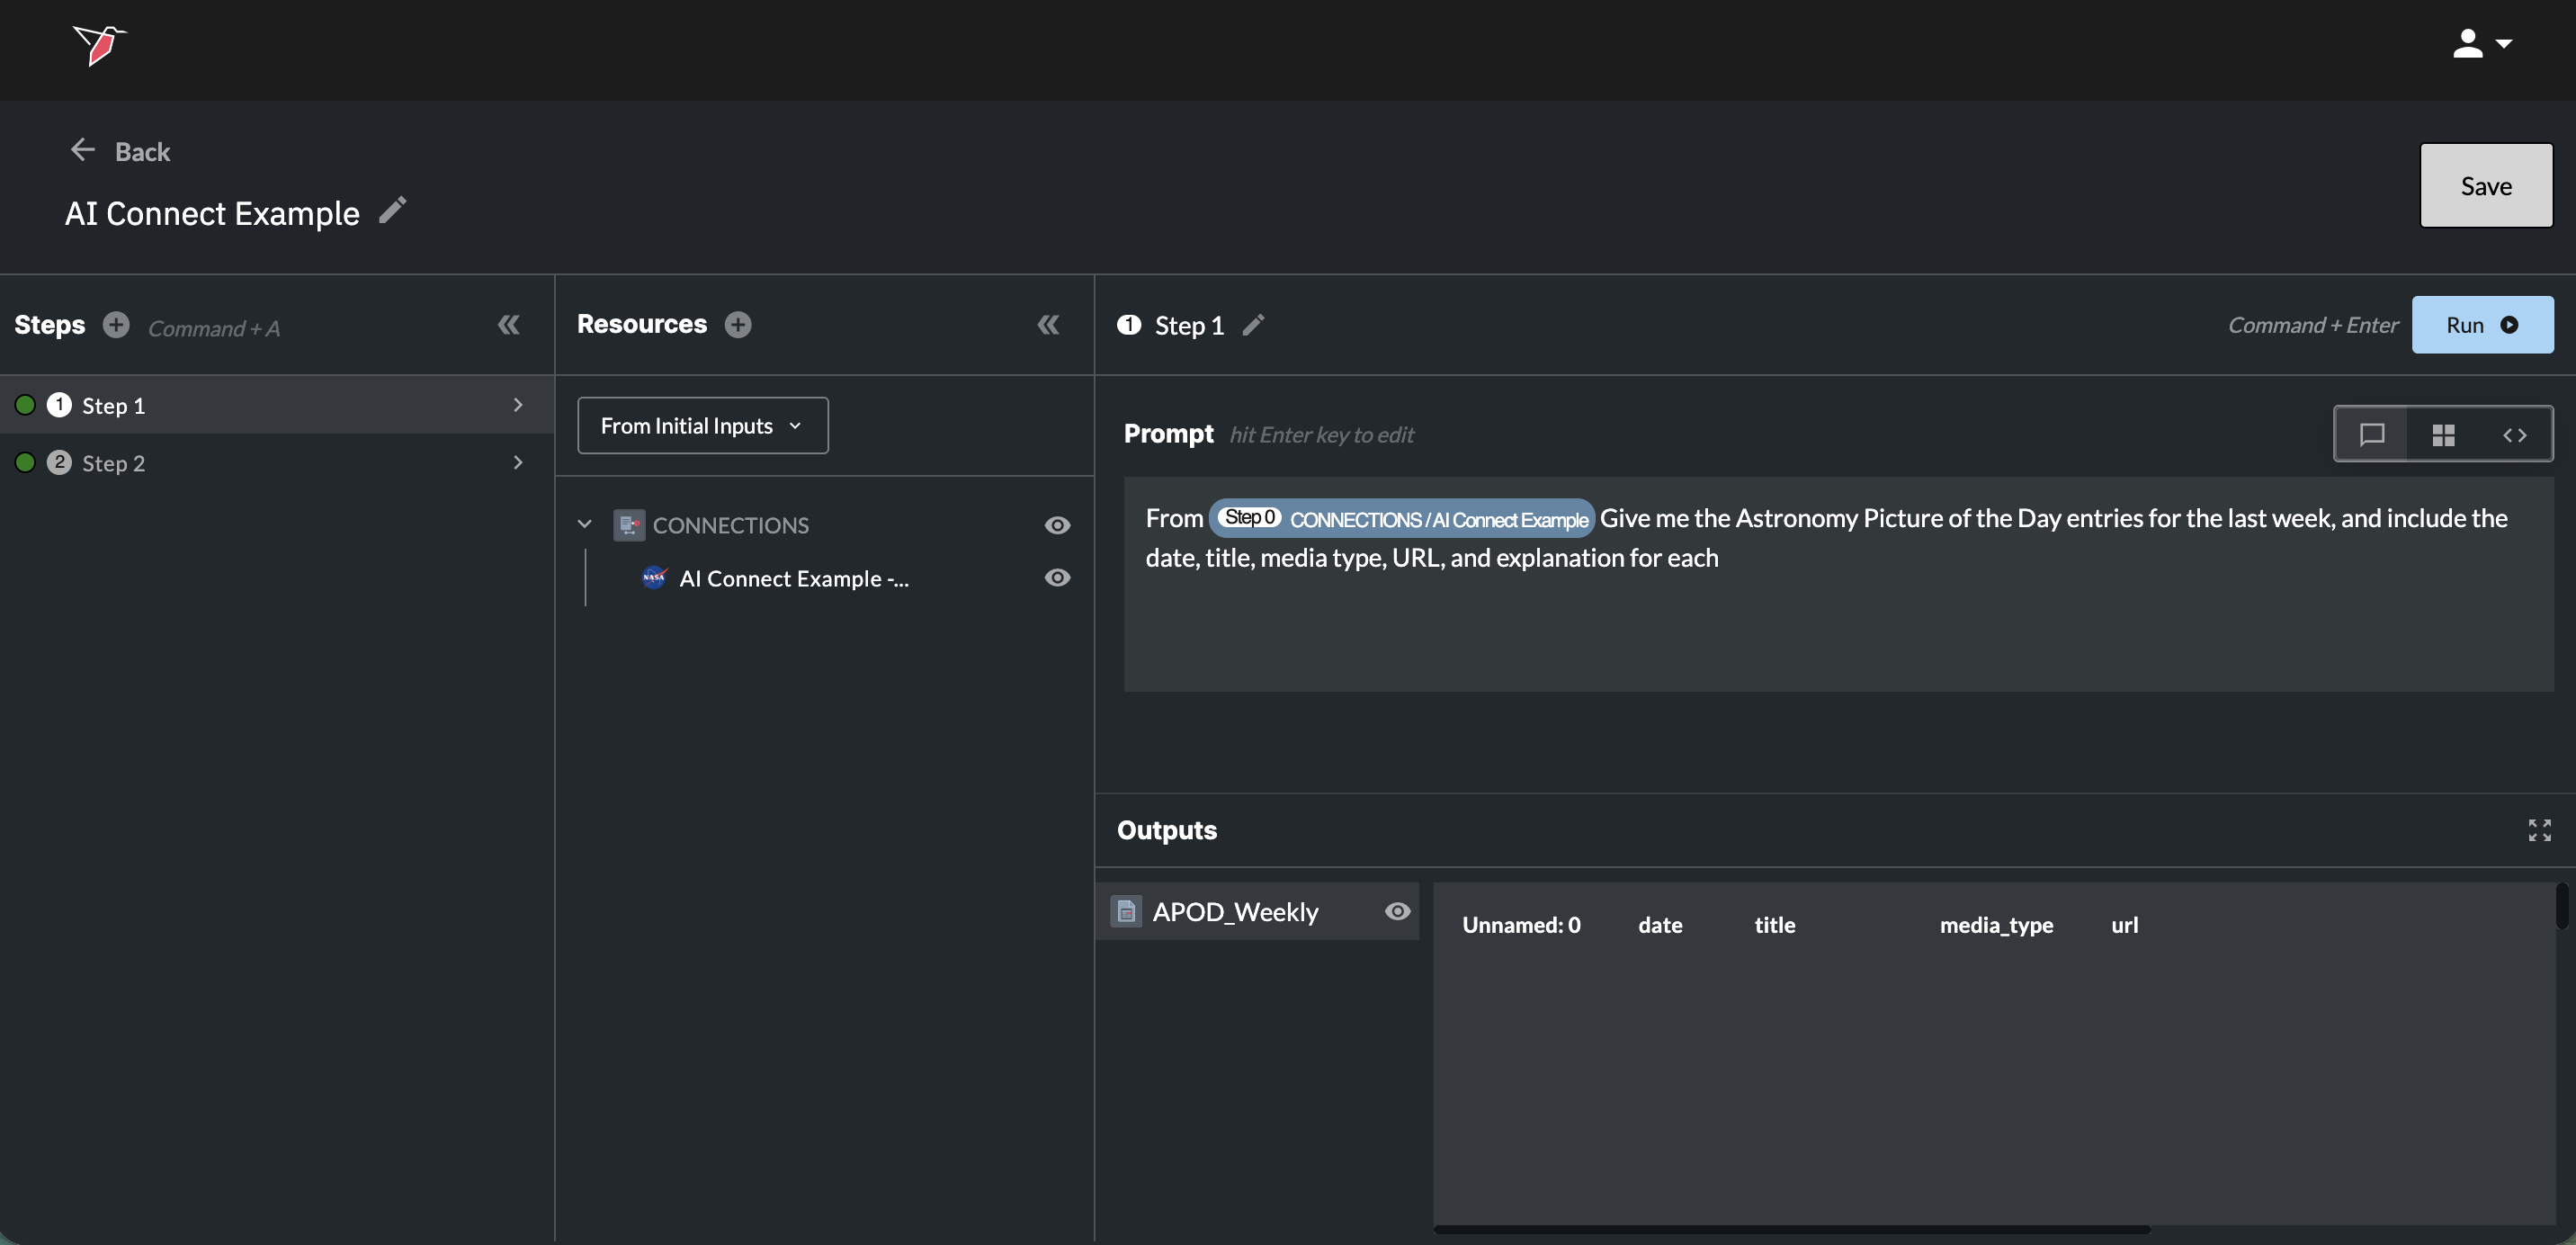The width and height of the screenshot is (2576, 1245).
Task: Rename Step 1 using the pencil icon
Action: tap(1253, 325)
